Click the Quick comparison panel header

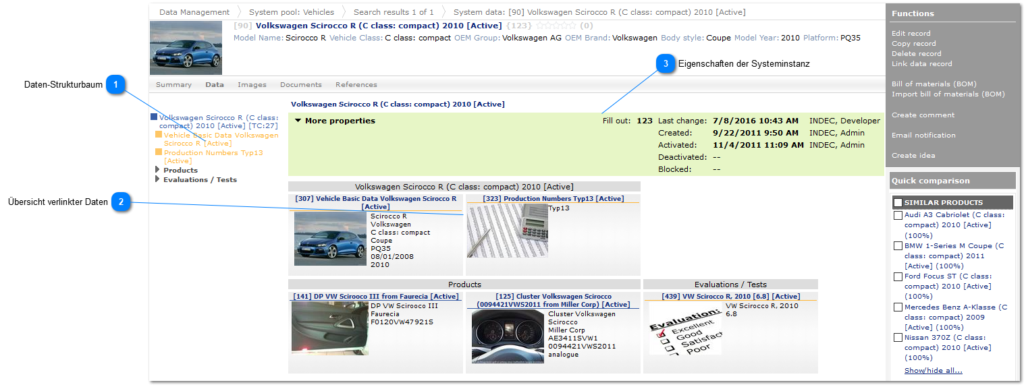[x=952, y=181]
